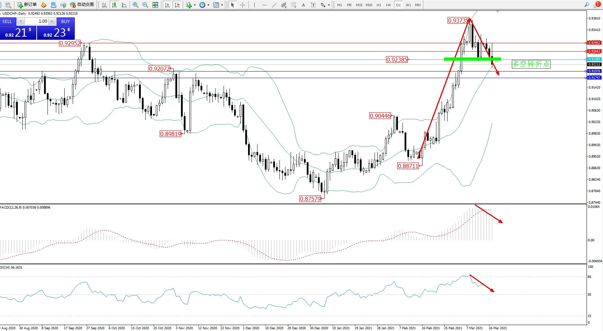Zoom out on the chart
This screenshot has width=603, height=331.
point(145,5)
